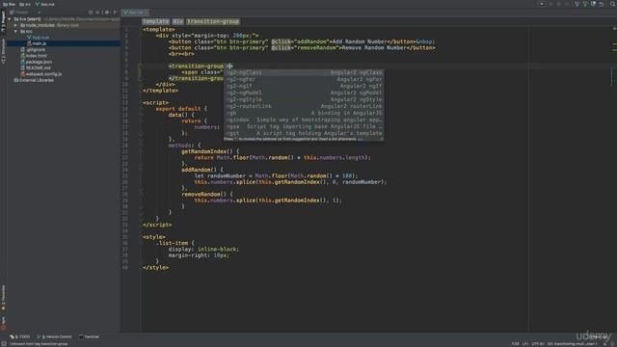Choose ng2-ngClass autocomplete suggestion
This screenshot has height=347, width=617.
pyautogui.click(x=304, y=72)
